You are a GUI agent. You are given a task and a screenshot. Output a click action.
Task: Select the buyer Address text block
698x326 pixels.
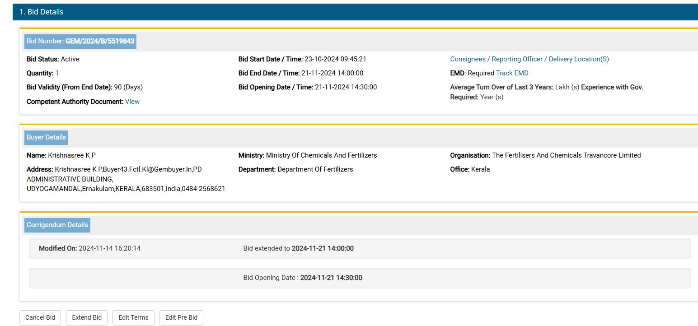(x=127, y=179)
